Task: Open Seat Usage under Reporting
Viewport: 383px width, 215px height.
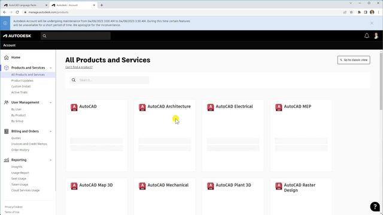Action: coord(19,179)
